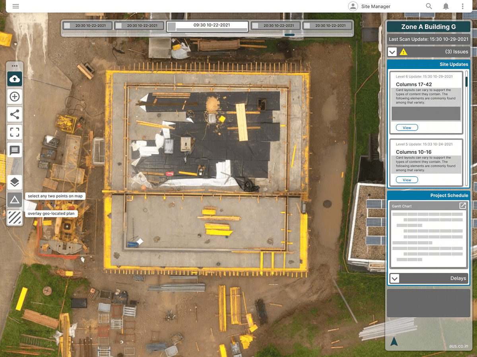Click View on Columns 10-16 card
The image size is (477, 357).
(x=407, y=180)
